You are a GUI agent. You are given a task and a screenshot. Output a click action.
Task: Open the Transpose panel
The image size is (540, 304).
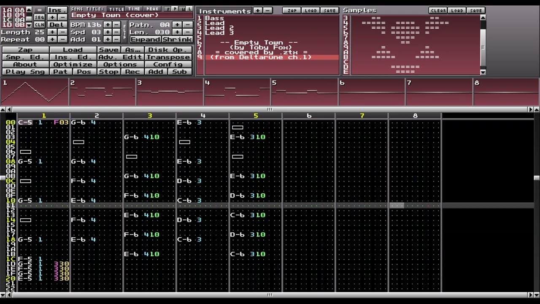[x=168, y=57]
